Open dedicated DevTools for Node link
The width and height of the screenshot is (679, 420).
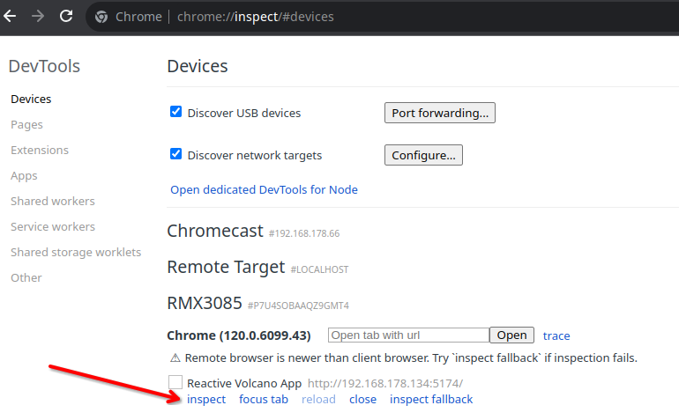click(265, 190)
